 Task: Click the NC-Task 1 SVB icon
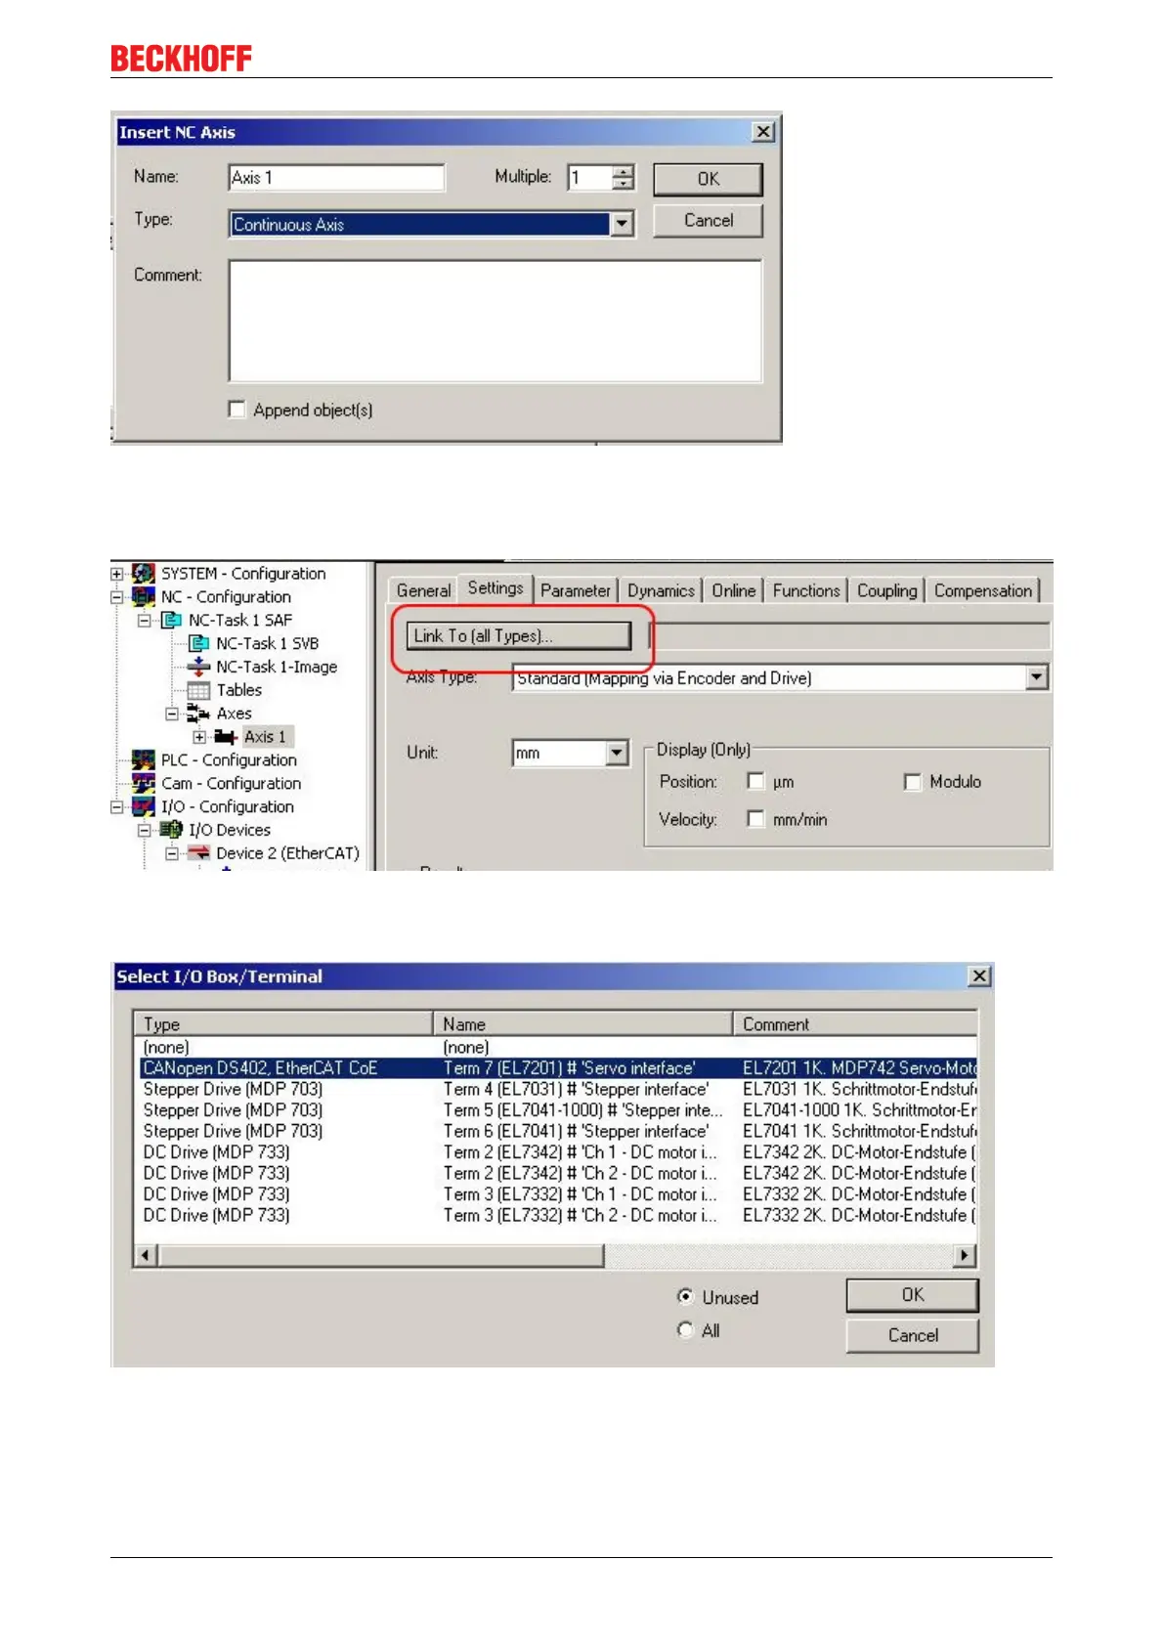tap(198, 644)
